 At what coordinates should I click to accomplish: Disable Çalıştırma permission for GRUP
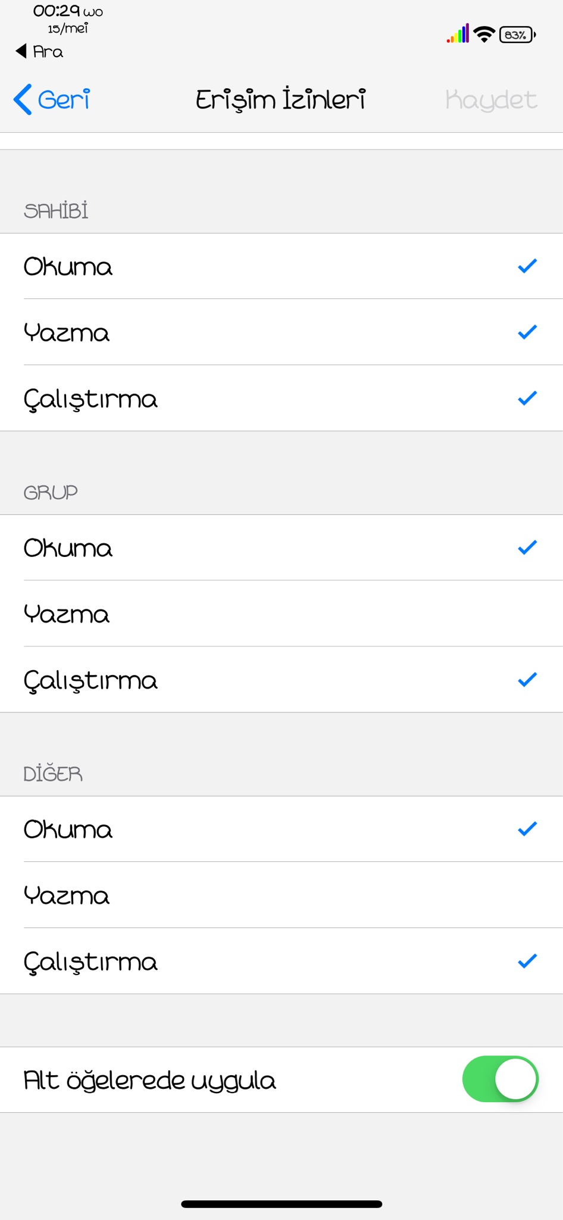(x=527, y=680)
